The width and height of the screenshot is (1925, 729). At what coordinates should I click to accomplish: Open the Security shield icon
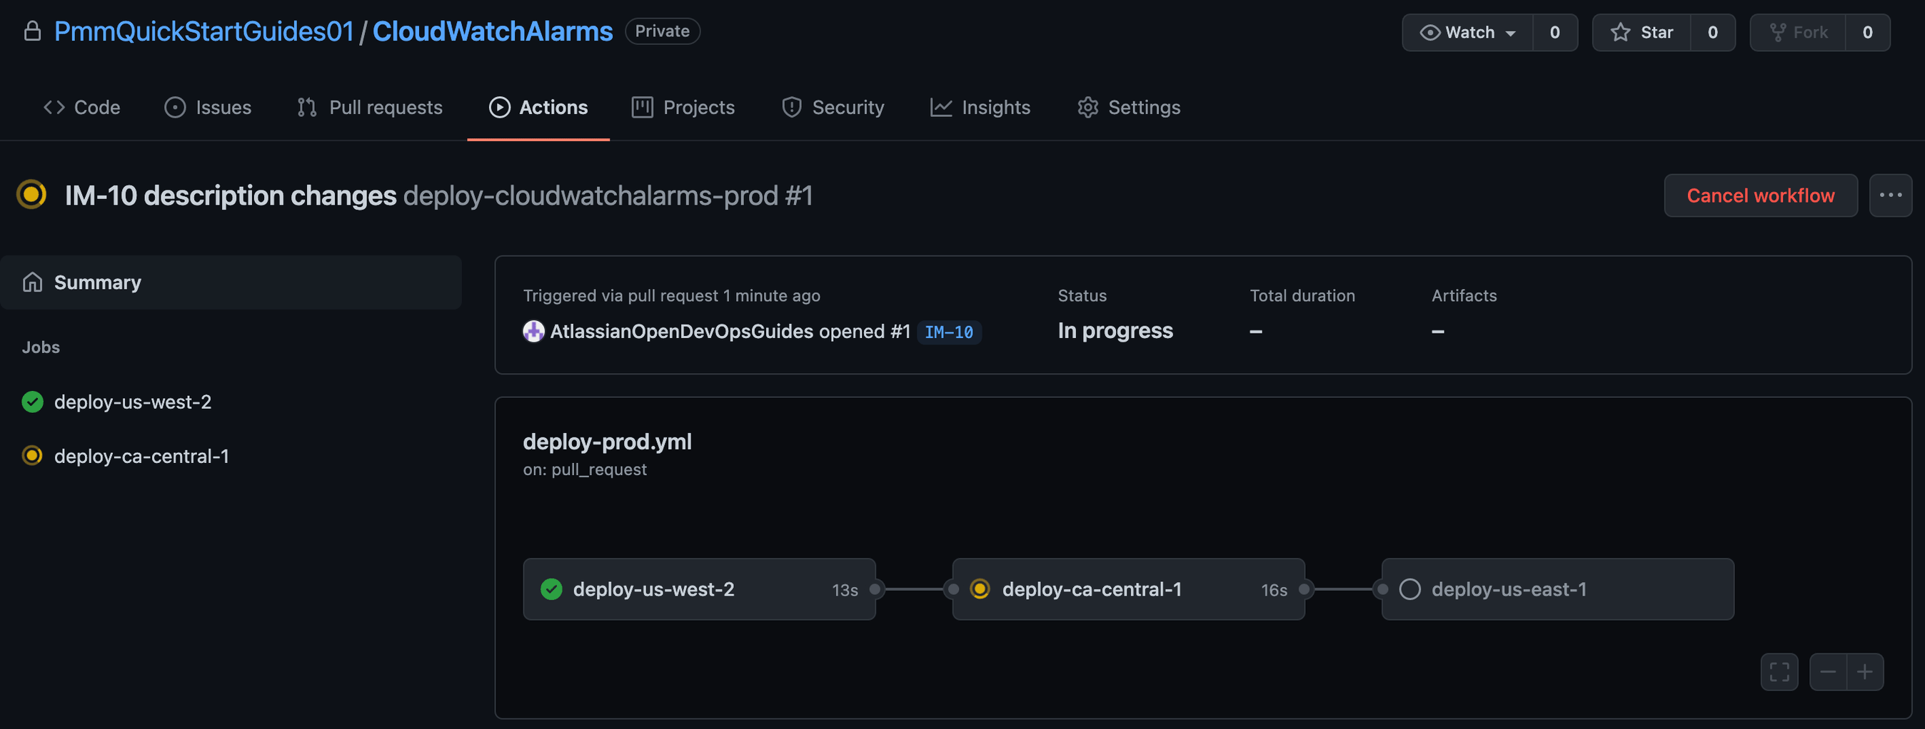pyautogui.click(x=791, y=107)
